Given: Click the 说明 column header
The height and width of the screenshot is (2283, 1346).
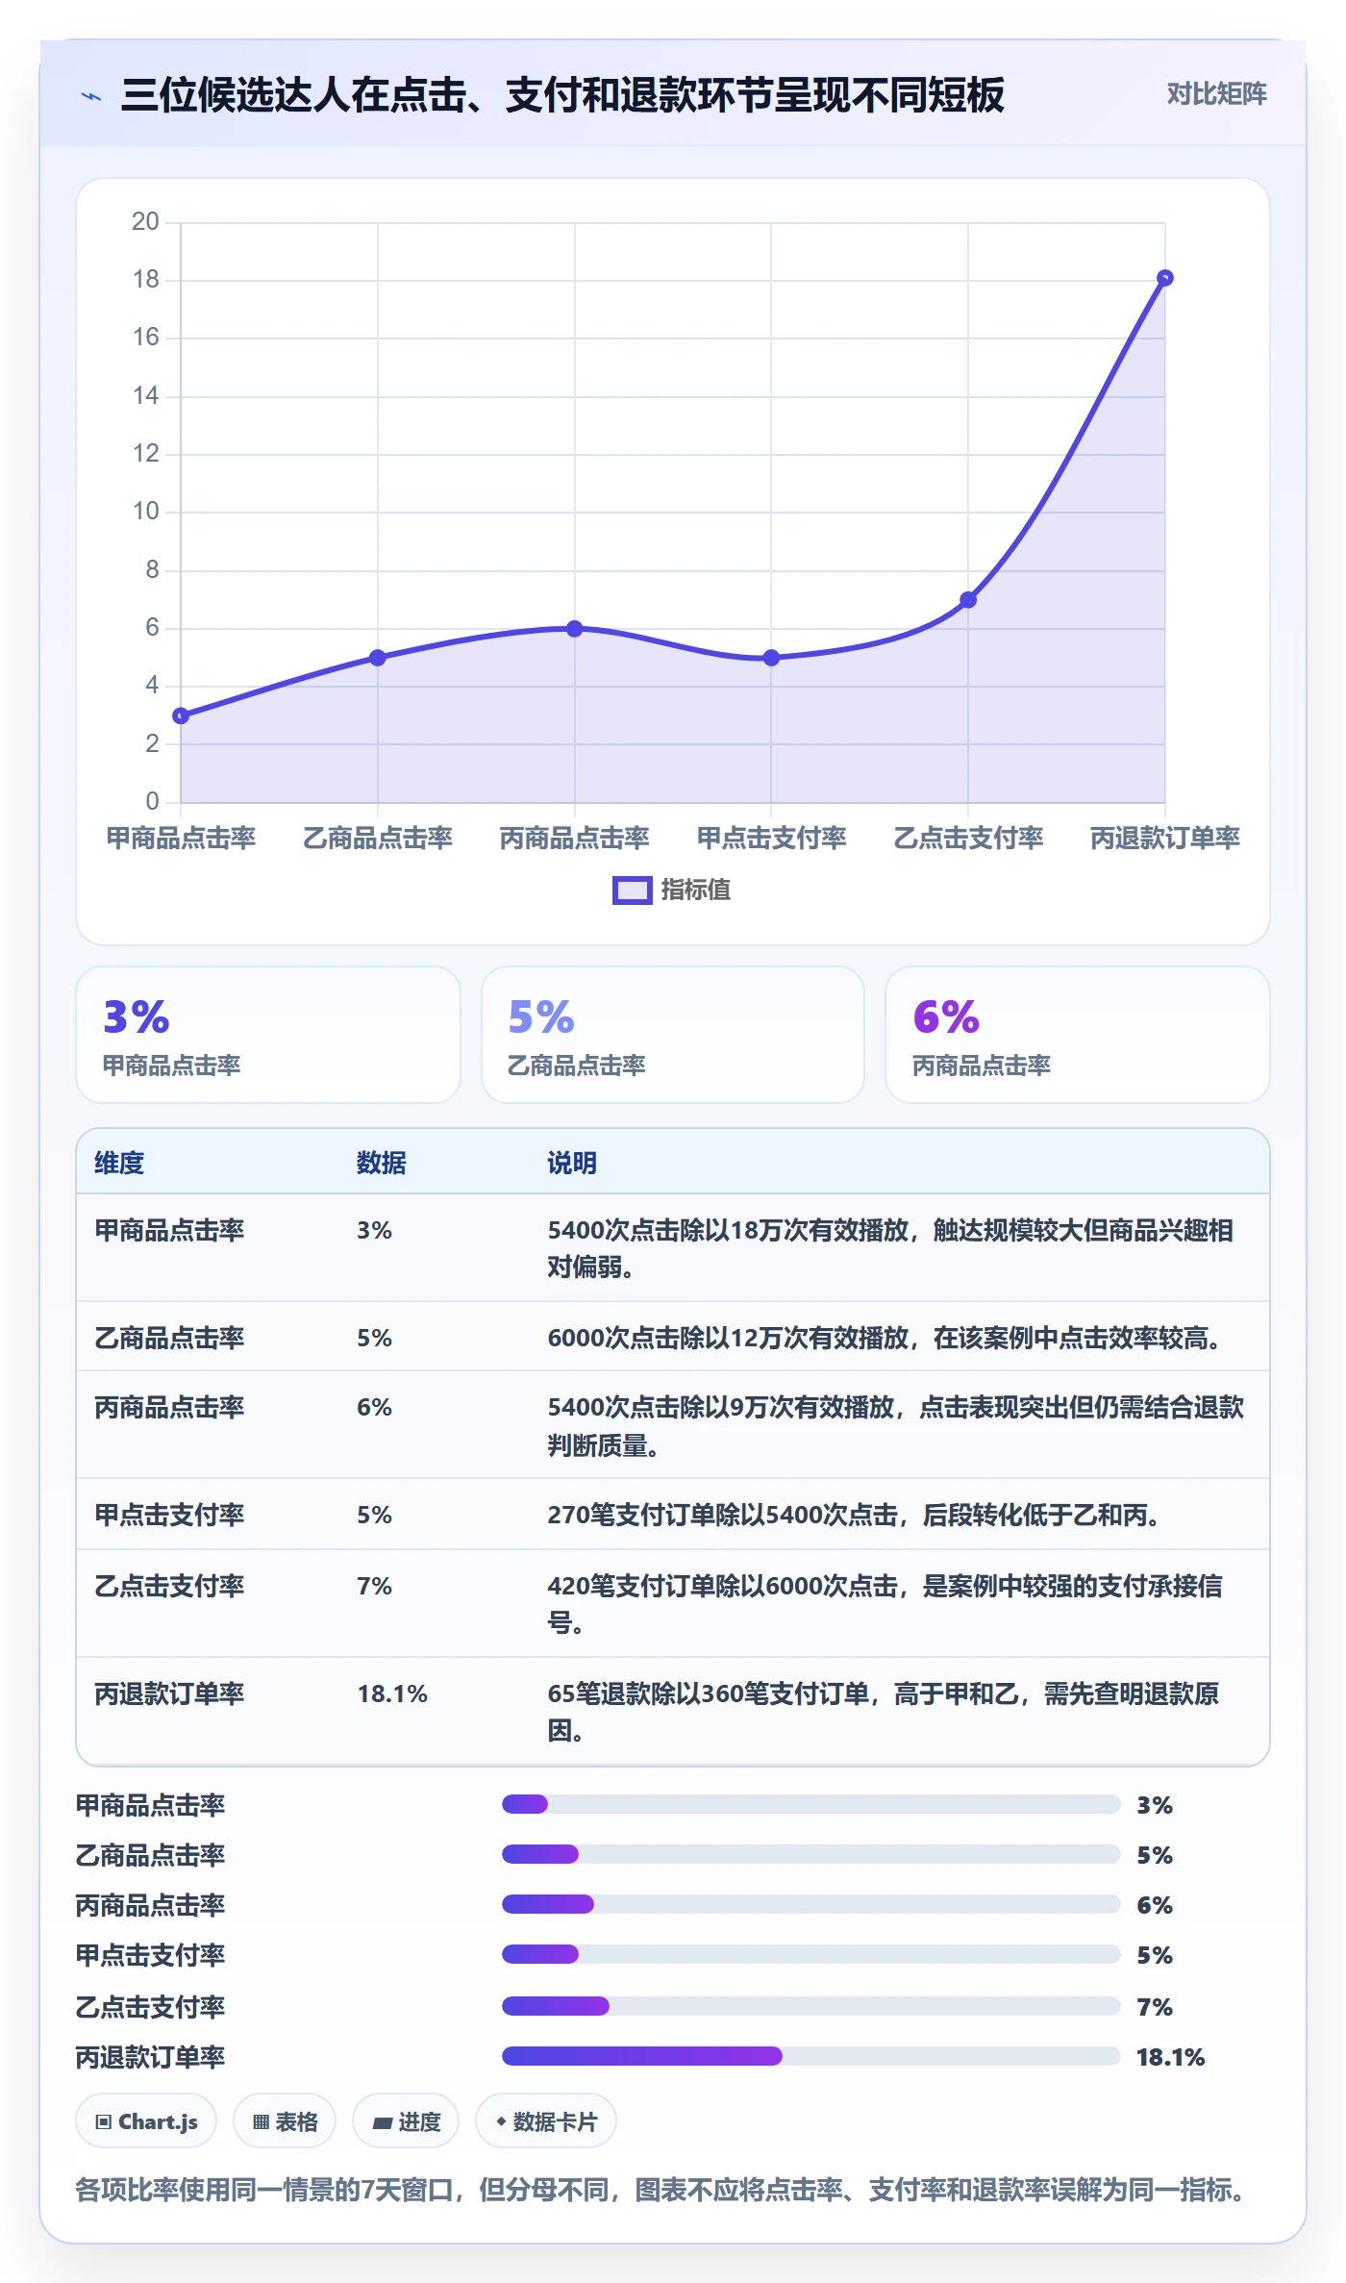Looking at the screenshot, I should (x=572, y=1164).
